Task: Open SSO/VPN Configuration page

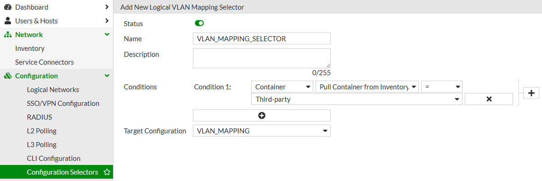Action: click(63, 104)
